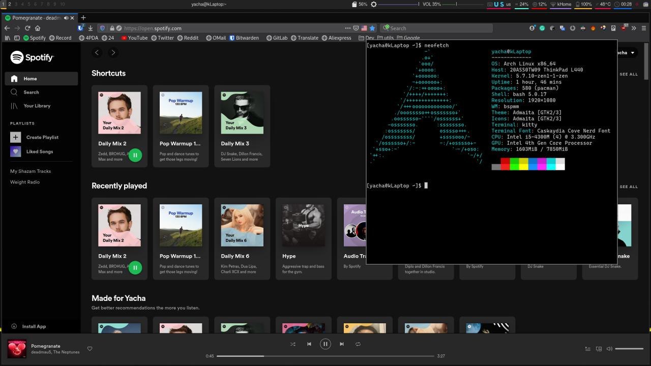Toggle repeat in the player bar

358,344
